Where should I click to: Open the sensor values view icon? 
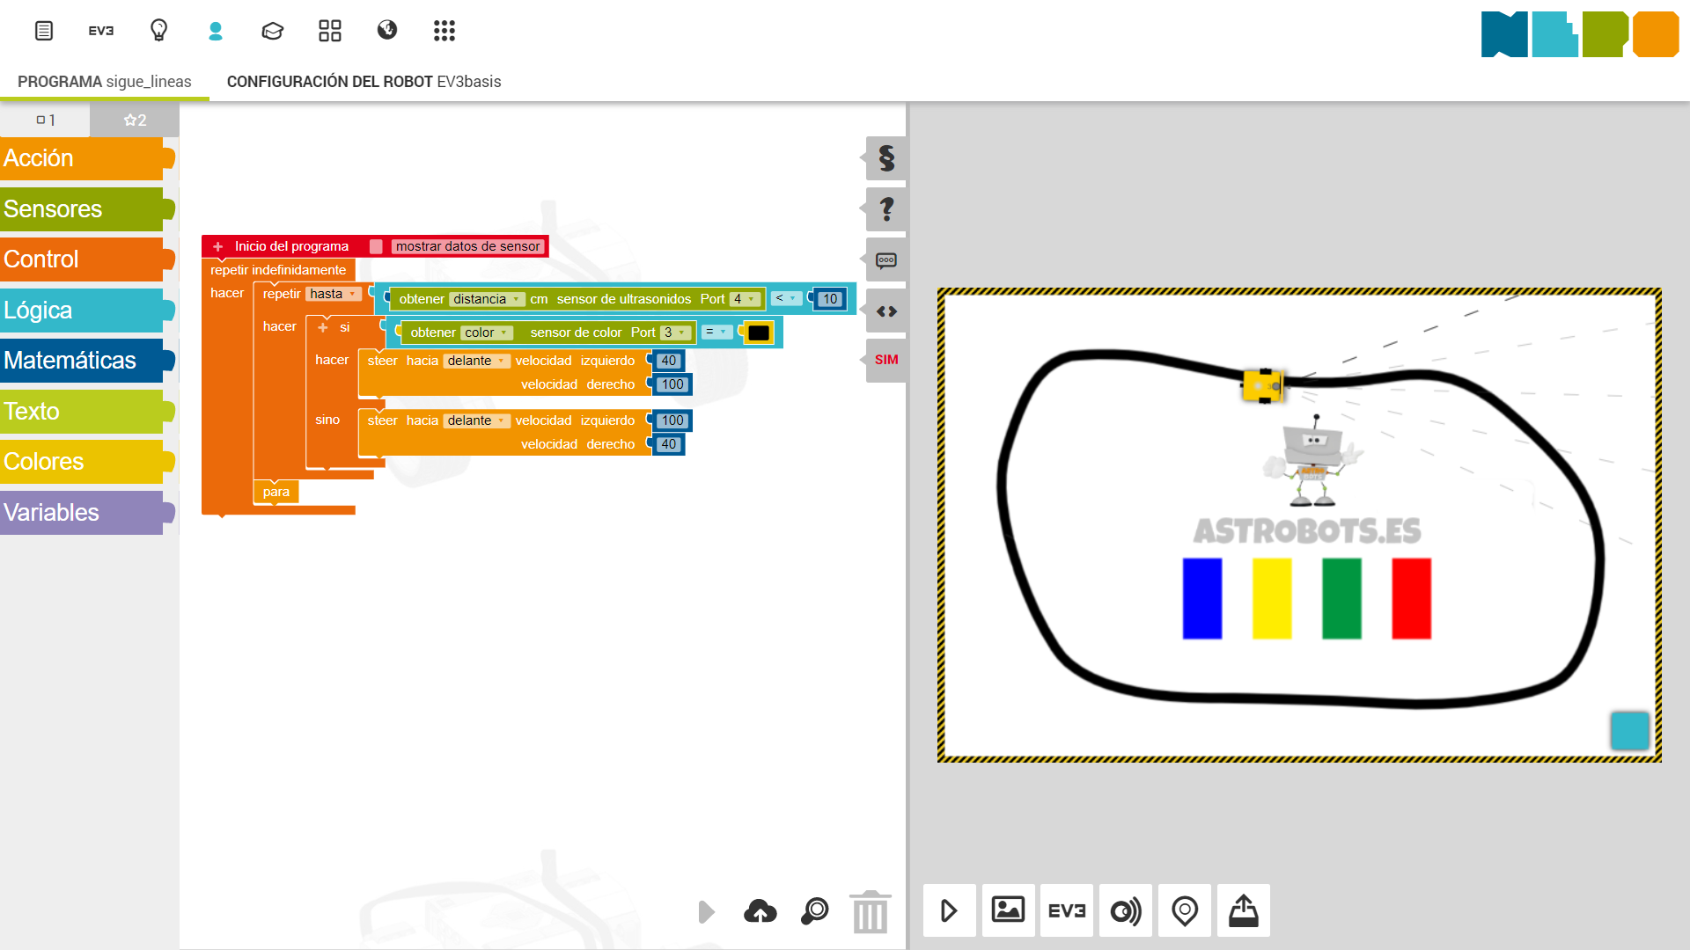pyautogui.click(x=1125, y=910)
